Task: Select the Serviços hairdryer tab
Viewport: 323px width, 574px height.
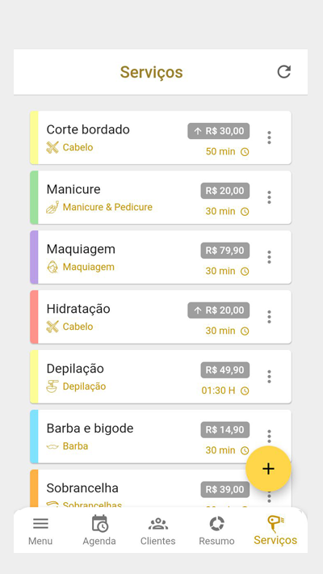Action: pyautogui.click(x=275, y=530)
